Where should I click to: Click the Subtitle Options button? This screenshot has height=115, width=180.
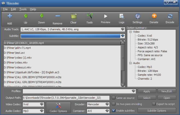tap(157, 111)
